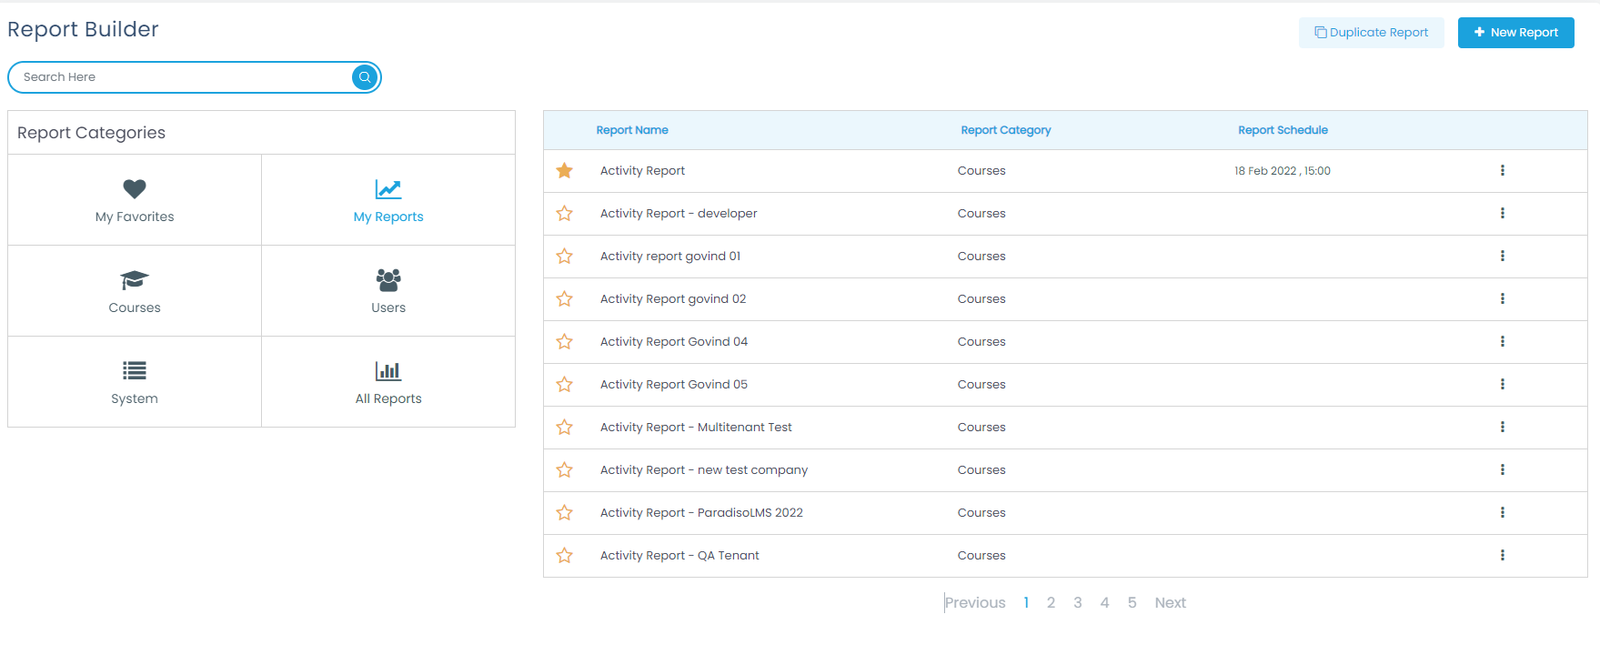
Task: Expand actions for Activity Report - ParadisoLMS 2022
Action: tap(1502, 513)
